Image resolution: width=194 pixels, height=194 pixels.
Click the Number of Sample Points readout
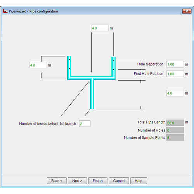pos(175,137)
